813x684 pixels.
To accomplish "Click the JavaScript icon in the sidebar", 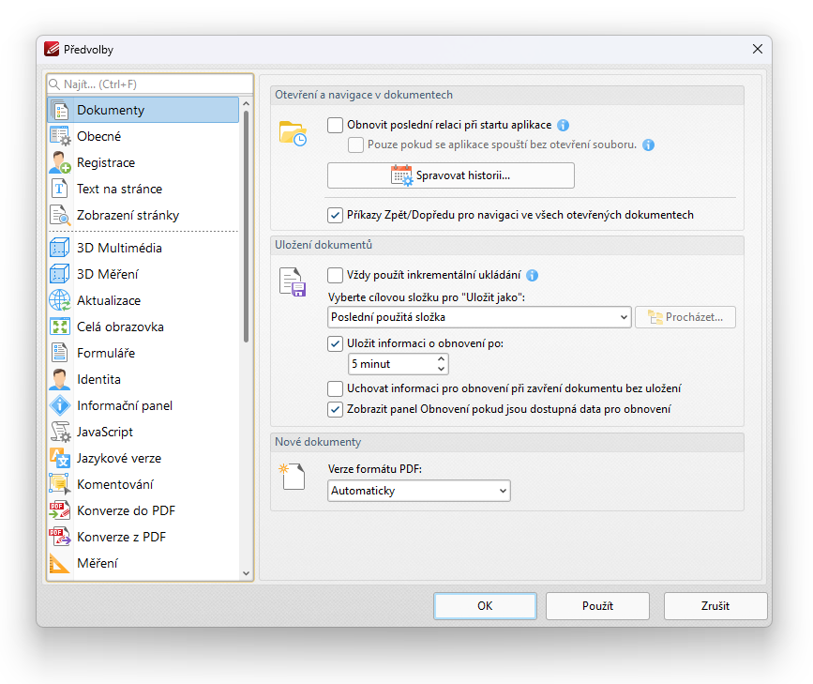I will pos(60,432).
